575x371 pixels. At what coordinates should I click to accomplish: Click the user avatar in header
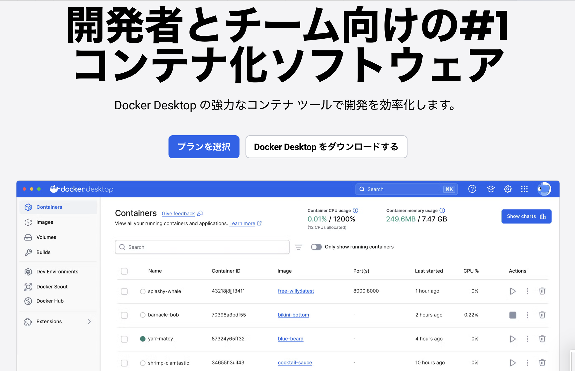tap(544, 189)
